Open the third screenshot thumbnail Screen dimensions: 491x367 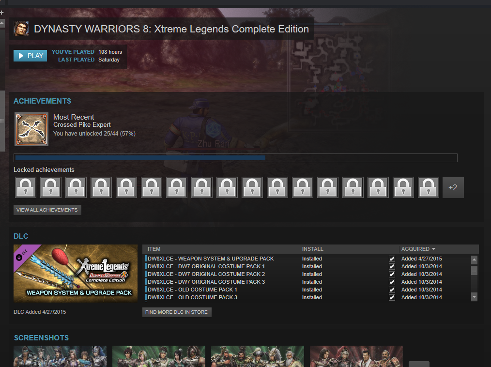click(x=258, y=356)
